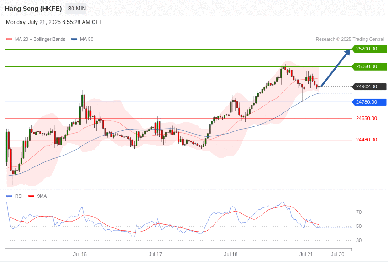
Task: Click the 24480.00 support level label
Action: tap(367, 140)
